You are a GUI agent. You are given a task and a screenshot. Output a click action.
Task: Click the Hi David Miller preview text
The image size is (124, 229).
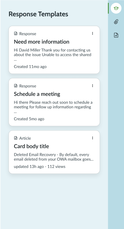[53, 55]
